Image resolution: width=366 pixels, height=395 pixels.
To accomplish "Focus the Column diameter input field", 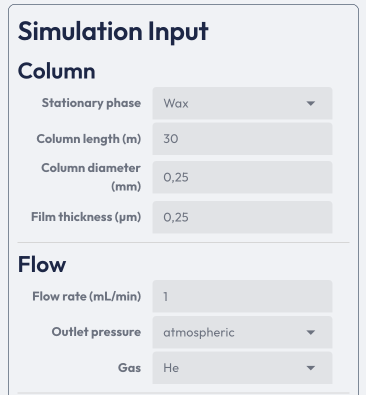I will (242, 177).
